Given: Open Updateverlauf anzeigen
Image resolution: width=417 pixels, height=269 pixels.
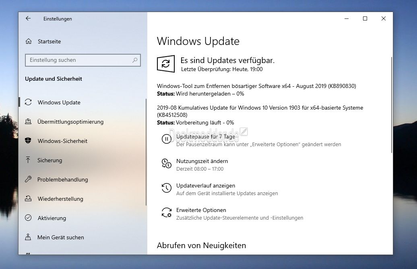Looking at the screenshot, I should (x=206, y=185).
